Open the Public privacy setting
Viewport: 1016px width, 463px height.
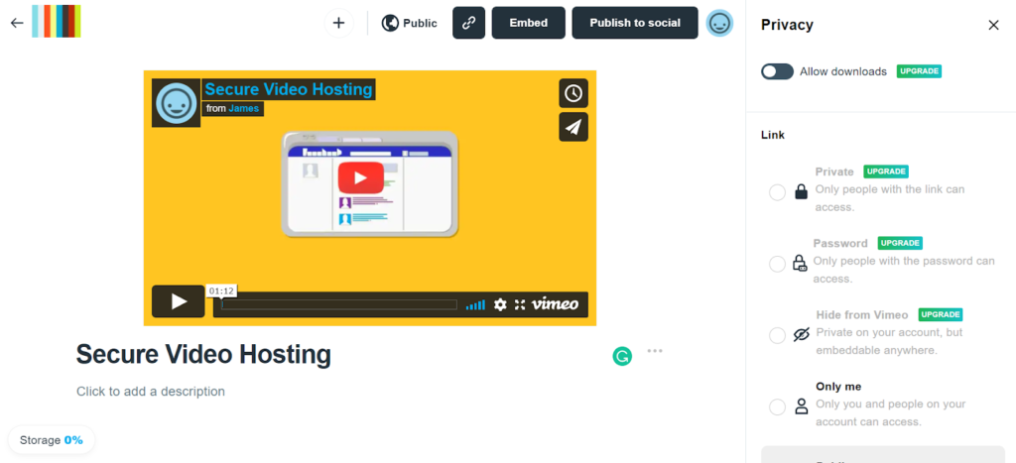click(x=409, y=24)
